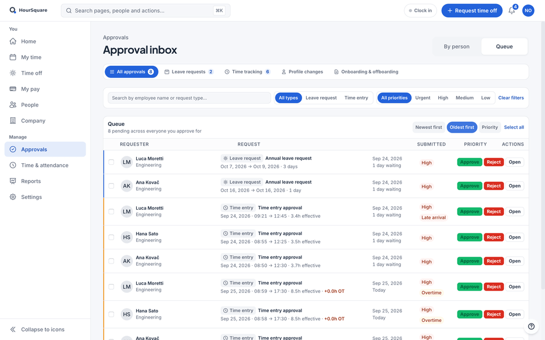
Task: Approve Ana Kovač's 08:50 time entry
Action: coord(469,261)
